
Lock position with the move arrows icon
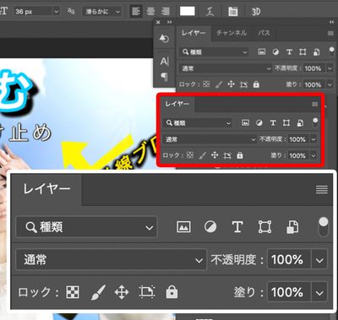pyautogui.click(x=122, y=292)
